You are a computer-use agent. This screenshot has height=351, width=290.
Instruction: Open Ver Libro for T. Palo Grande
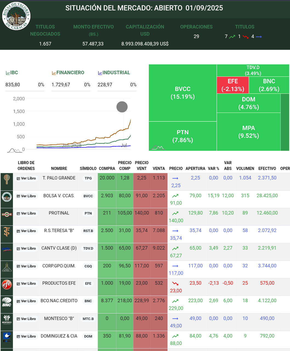click(26, 178)
